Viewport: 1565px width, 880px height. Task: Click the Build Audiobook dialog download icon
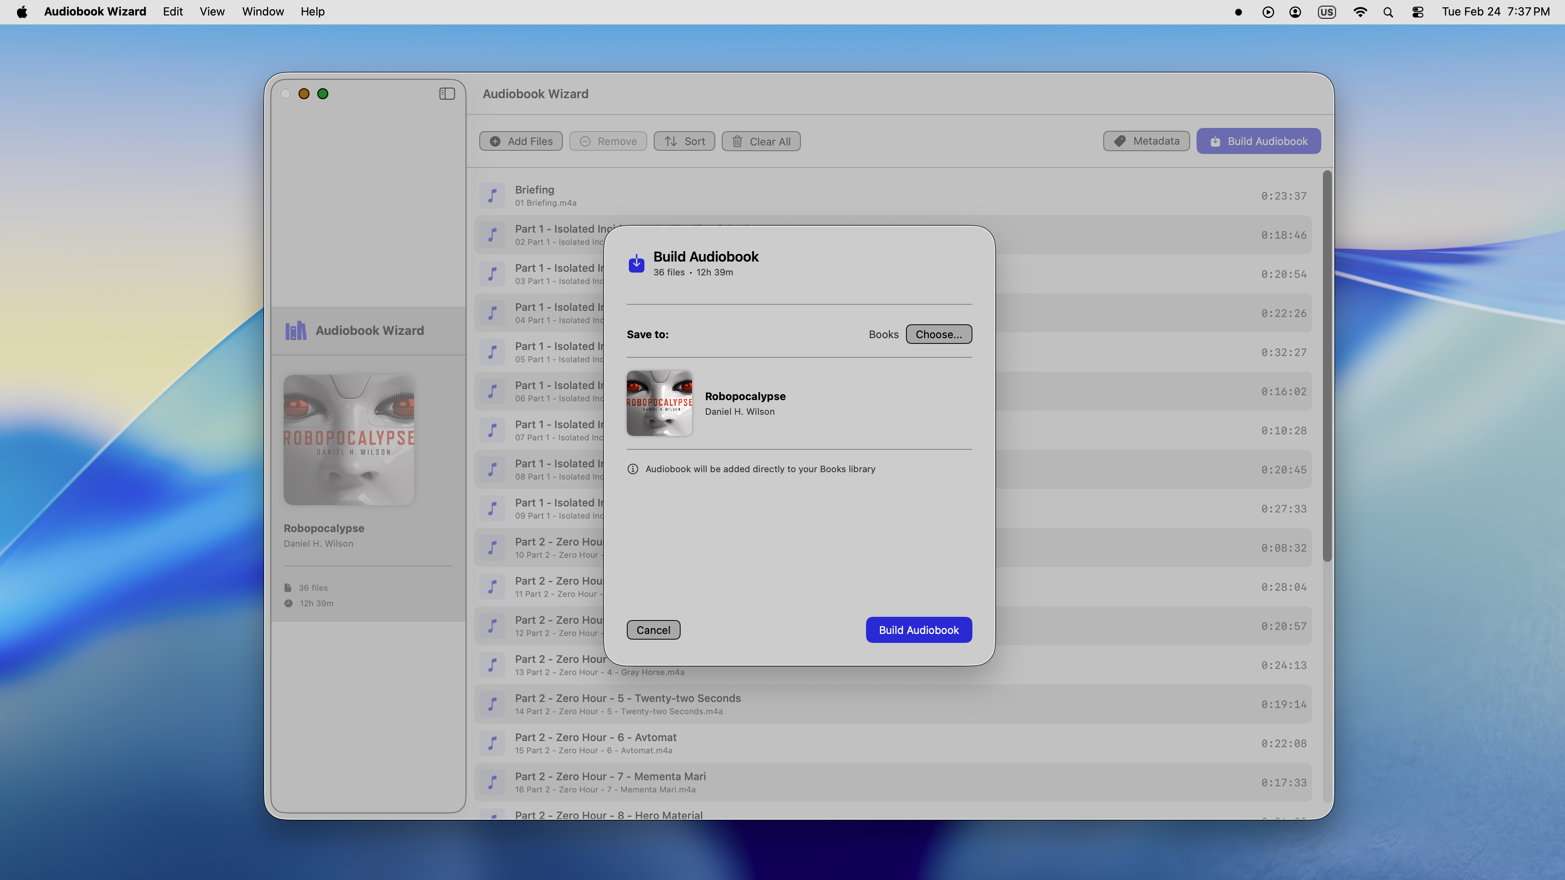click(636, 264)
